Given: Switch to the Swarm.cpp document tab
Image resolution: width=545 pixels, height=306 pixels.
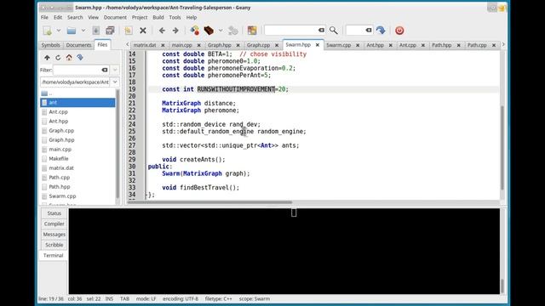Looking at the screenshot, I should coord(339,45).
